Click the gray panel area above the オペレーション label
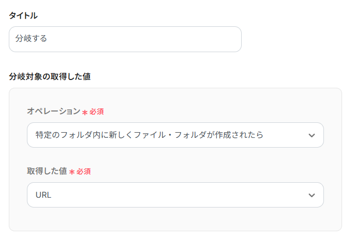Viewport: 355px width, 239px height. tap(175, 97)
